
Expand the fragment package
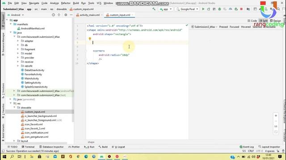point(18,49)
